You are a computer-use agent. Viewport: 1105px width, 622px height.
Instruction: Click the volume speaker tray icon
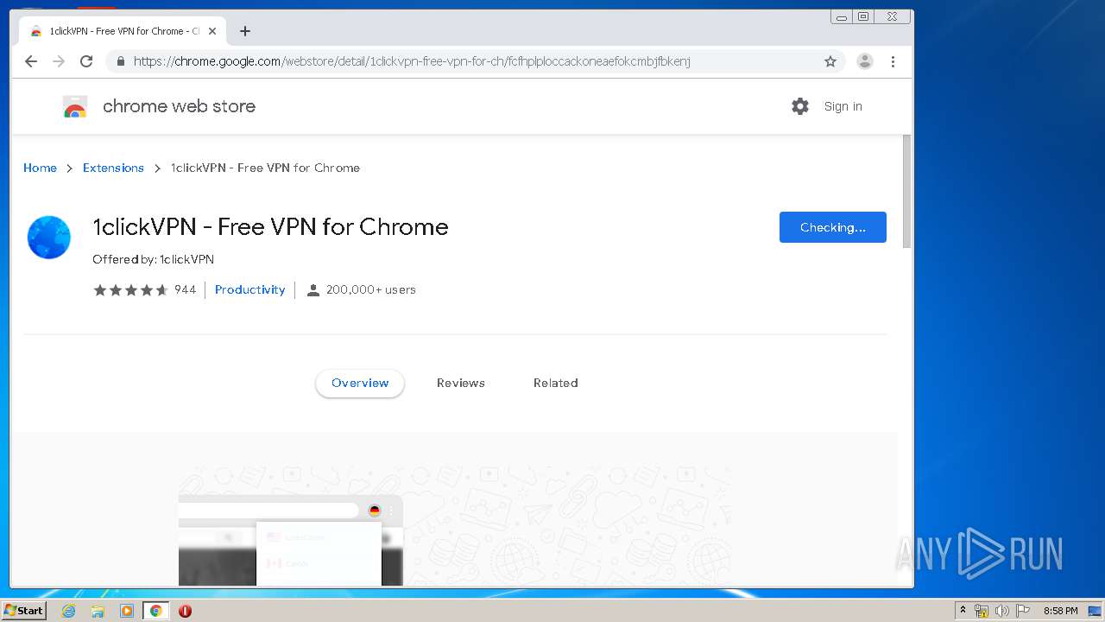tap(1001, 611)
